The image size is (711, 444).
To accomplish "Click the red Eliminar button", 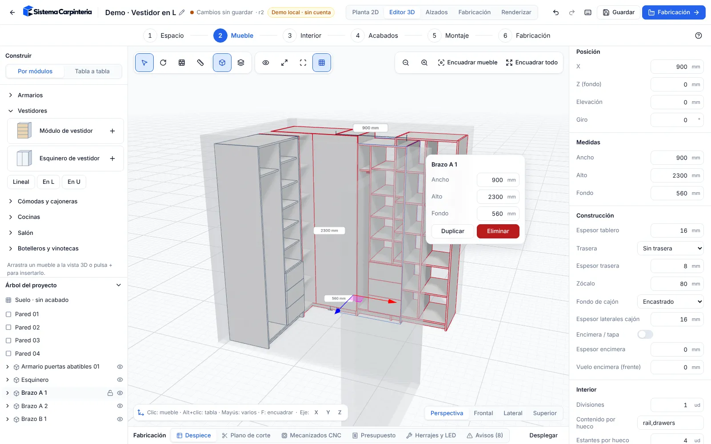I will click(x=498, y=231).
